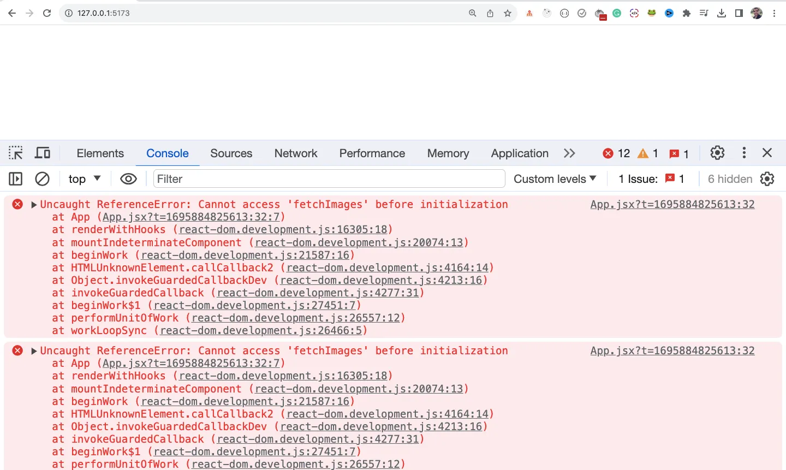Open the more options three-dot DevTools menu
The height and width of the screenshot is (470, 786).
pyautogui.click(x=743, y=153)
